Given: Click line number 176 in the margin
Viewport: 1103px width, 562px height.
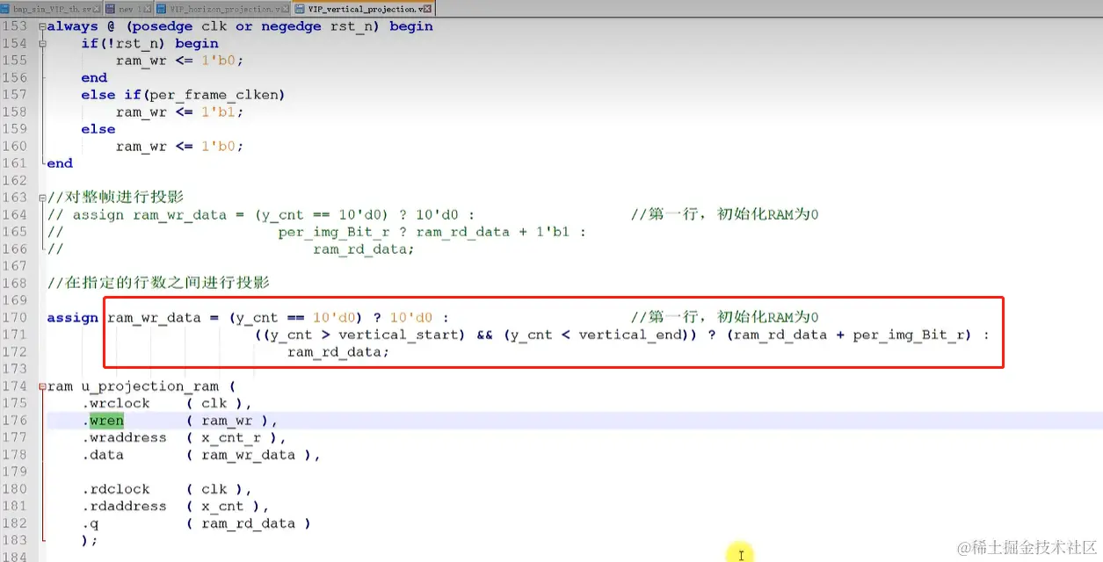Looking at the screenshot, I should (x=15, y=421).
